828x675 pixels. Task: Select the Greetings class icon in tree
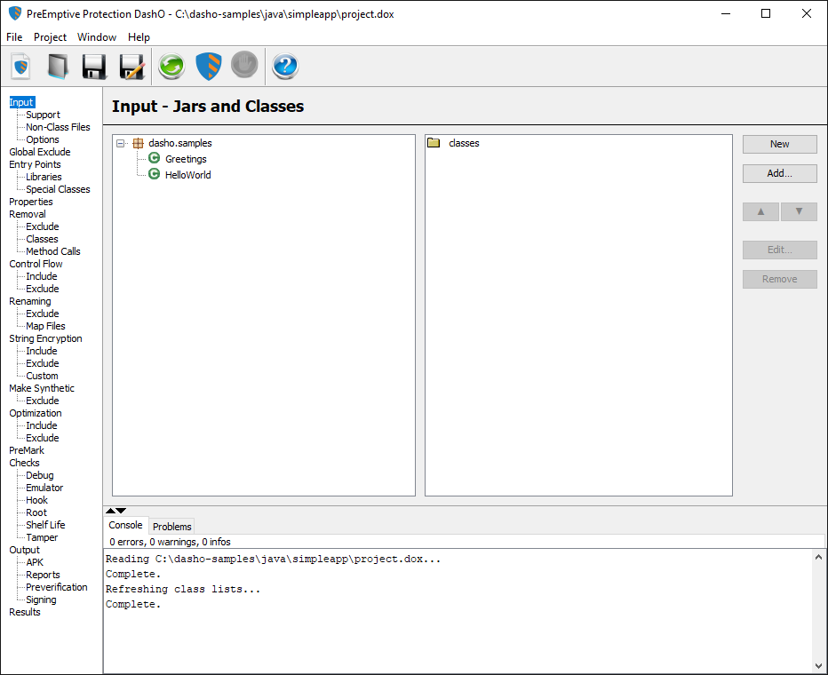point(155,159)
